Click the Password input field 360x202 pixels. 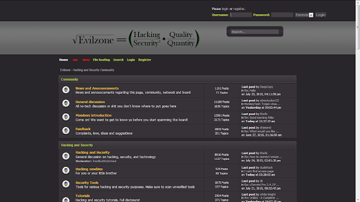point(282,15)
